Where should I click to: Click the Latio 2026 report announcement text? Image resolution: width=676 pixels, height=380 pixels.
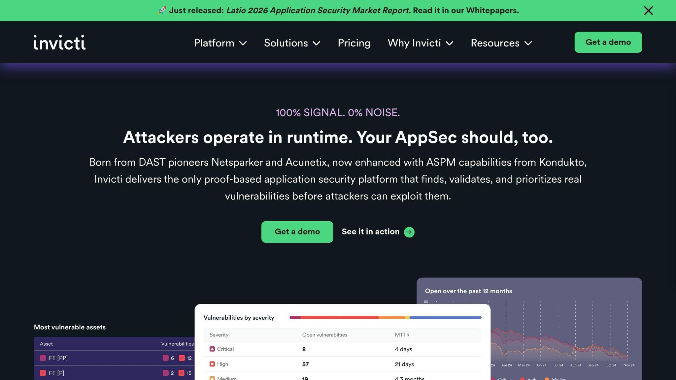[318, 11]
